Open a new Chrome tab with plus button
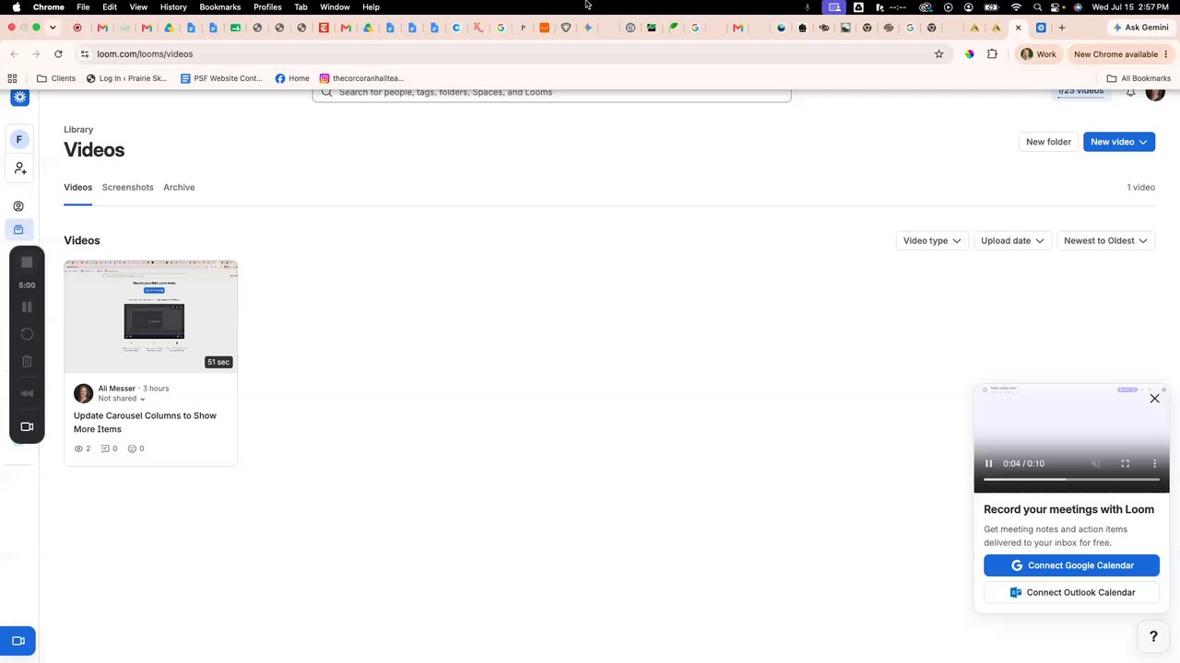Image resolution: width=1180 pixels, height=663 pixels. [1062, 28]
